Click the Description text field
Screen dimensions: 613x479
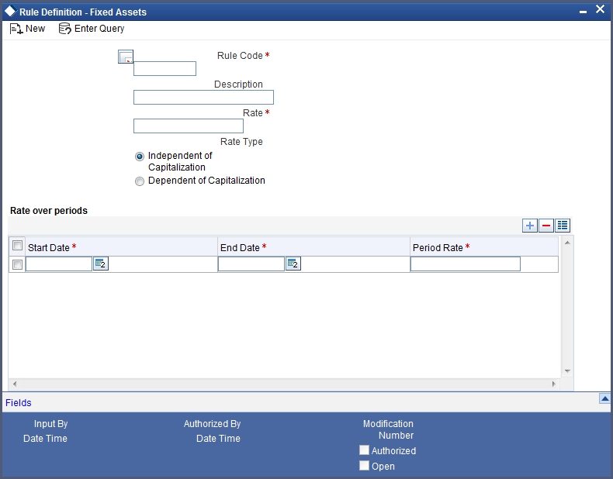pyautogui.click(x=203, y=97)
